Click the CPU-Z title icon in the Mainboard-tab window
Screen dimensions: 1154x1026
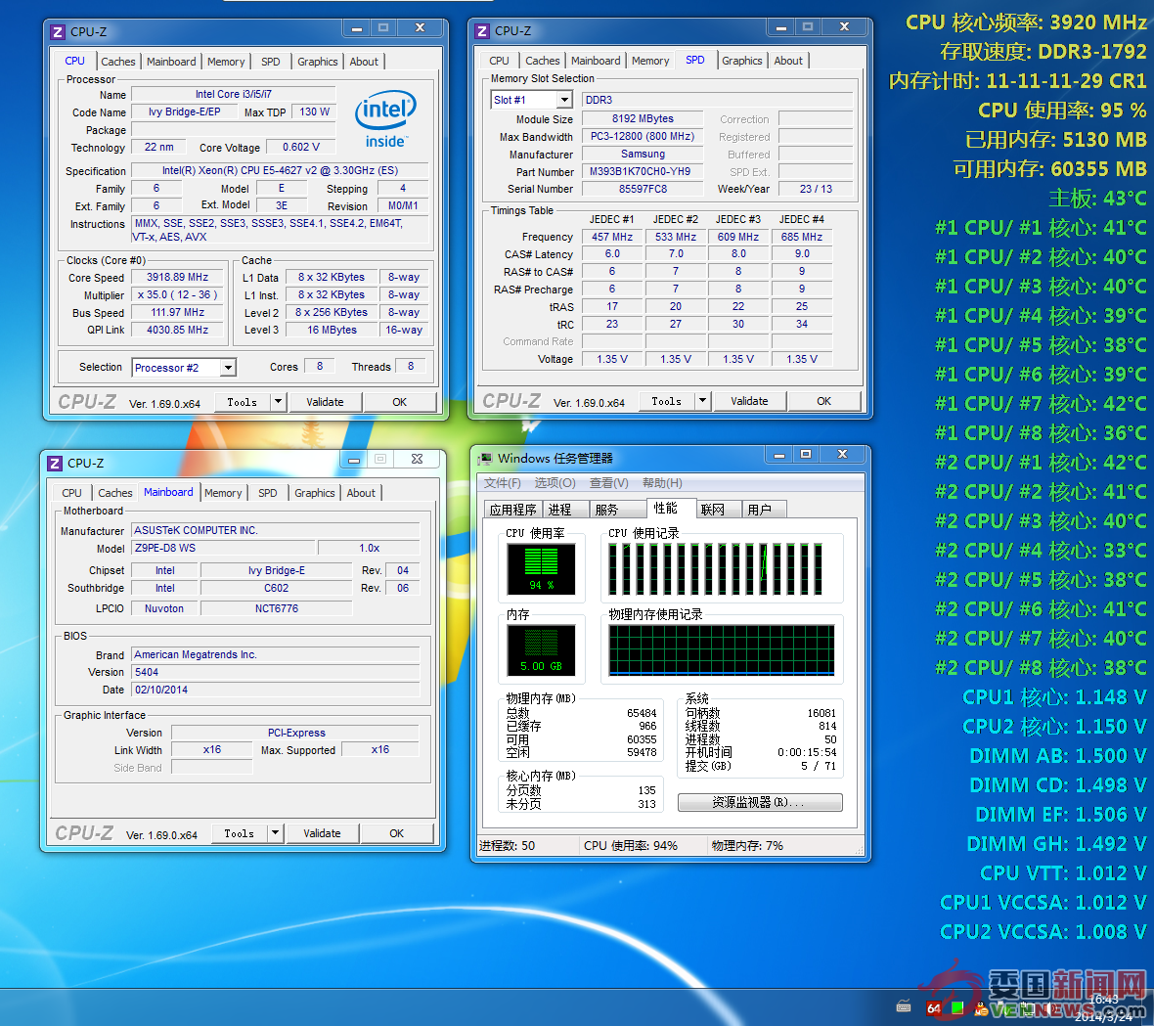55,463
